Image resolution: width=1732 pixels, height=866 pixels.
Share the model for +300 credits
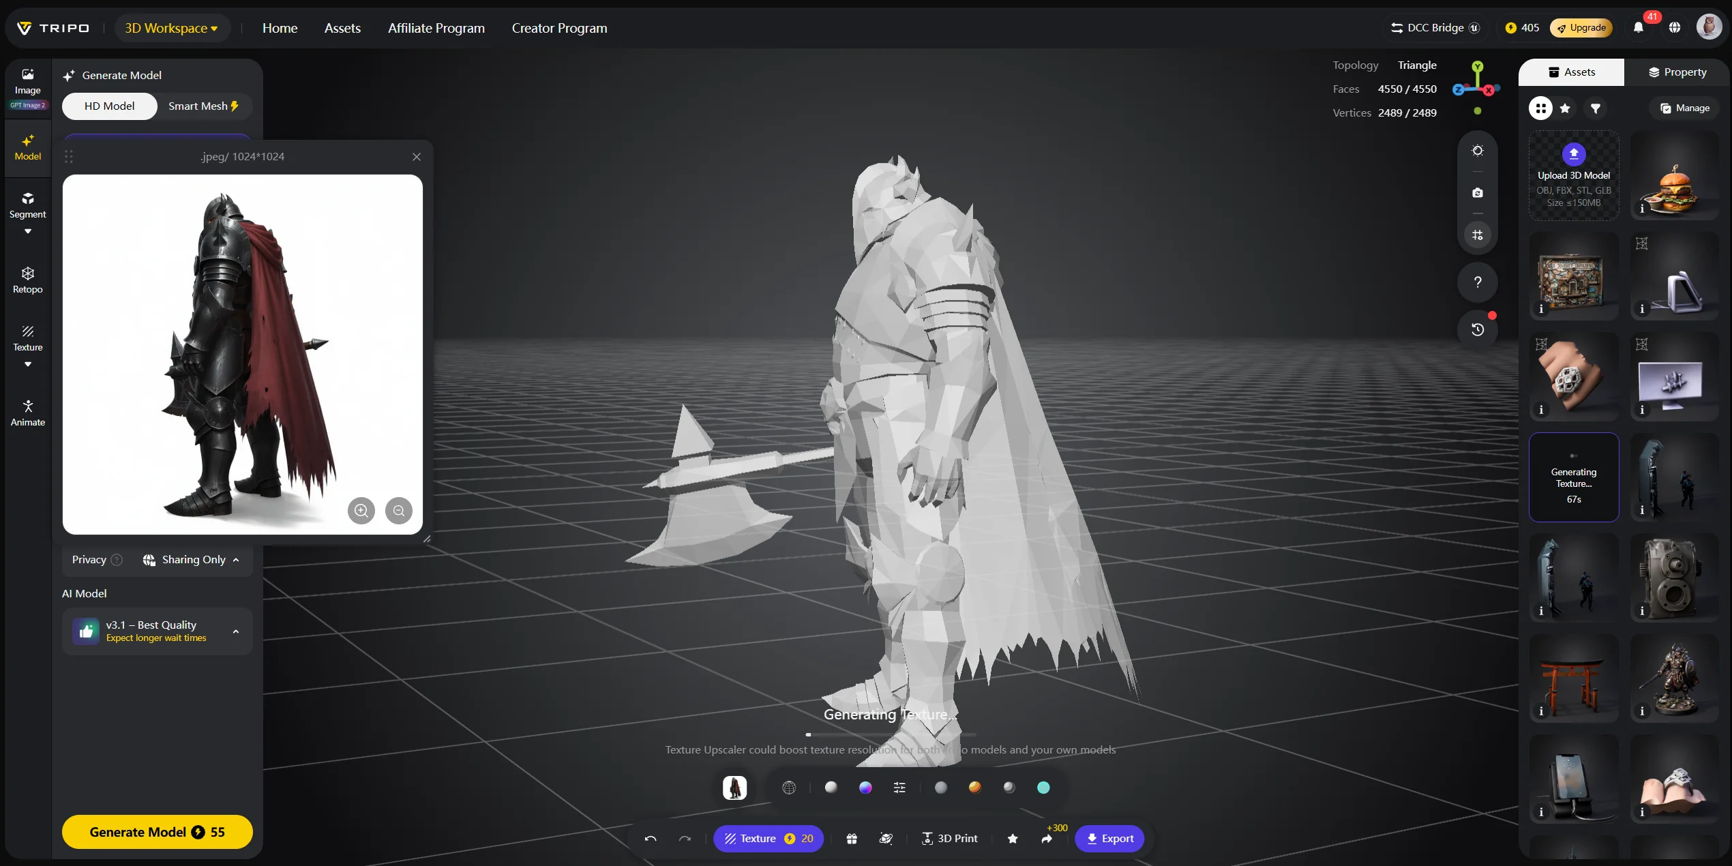pyautogui.click(x=1047, y=839)
